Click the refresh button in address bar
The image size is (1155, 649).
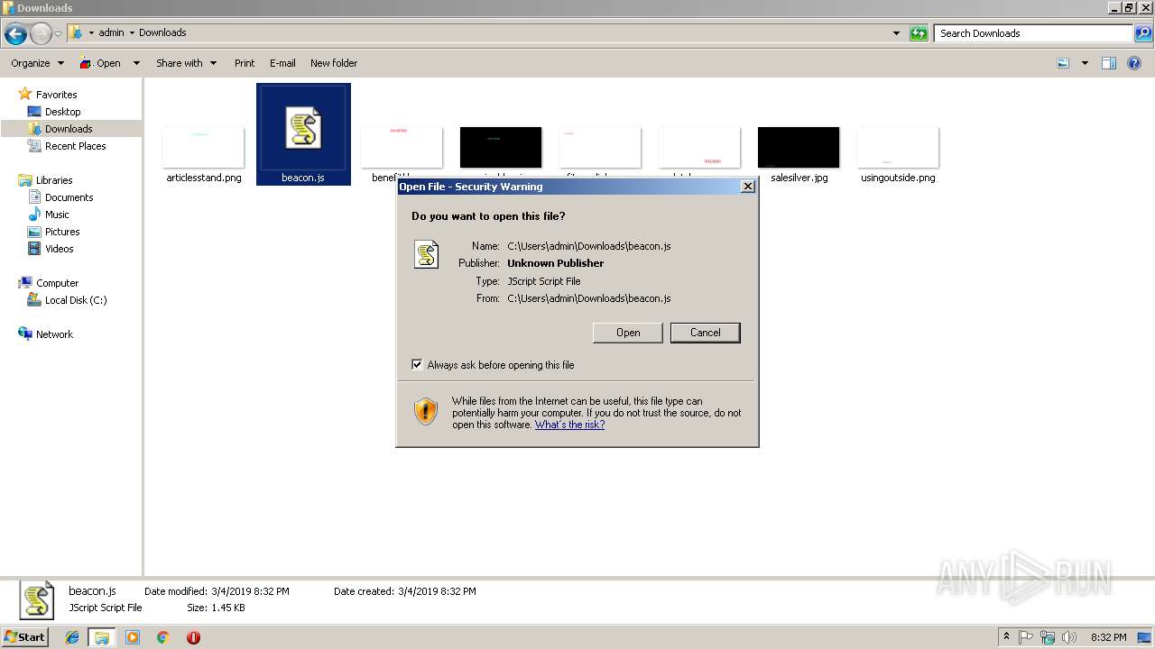[x=919, y=33]
